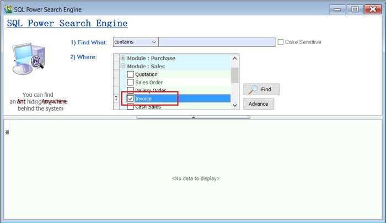This screenshot has height=223, width=386.
Task: Open the Advance options button
Action: [x=258, y=104]
